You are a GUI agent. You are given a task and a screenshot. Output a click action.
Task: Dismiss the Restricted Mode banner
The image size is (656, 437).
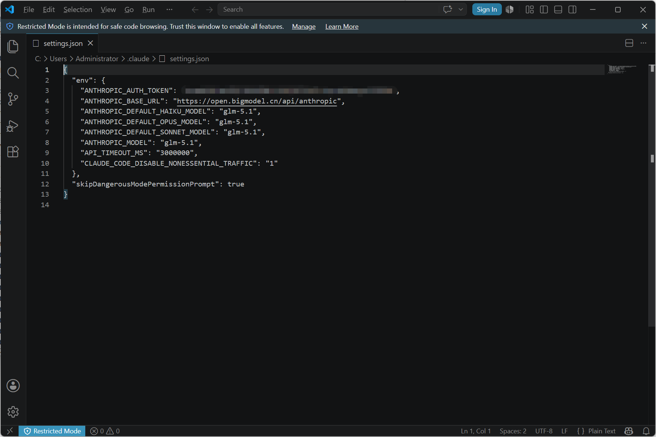[x=644, y=26]
